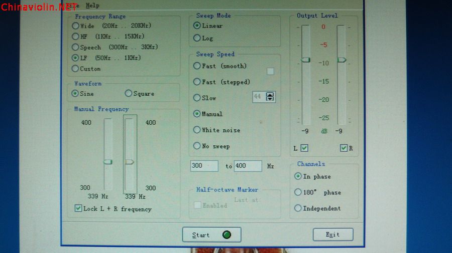The width and height of the screenshot is (452, 253).
Task: Click the end frequency field showing 400
Action: (x=248, y=166)
